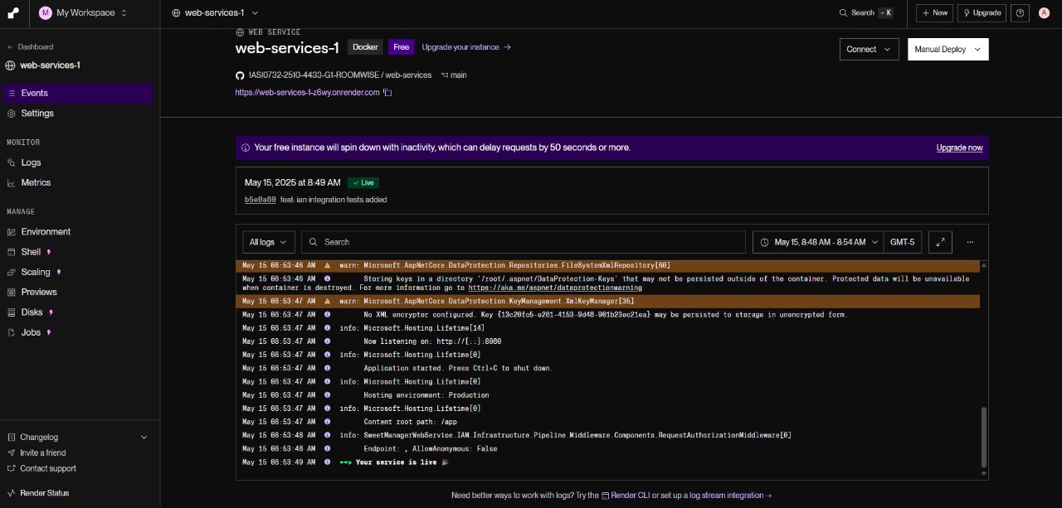Click the GMT-5 timezone button
This screenshot has height=508, width=1062.
(x=902, y=242)
